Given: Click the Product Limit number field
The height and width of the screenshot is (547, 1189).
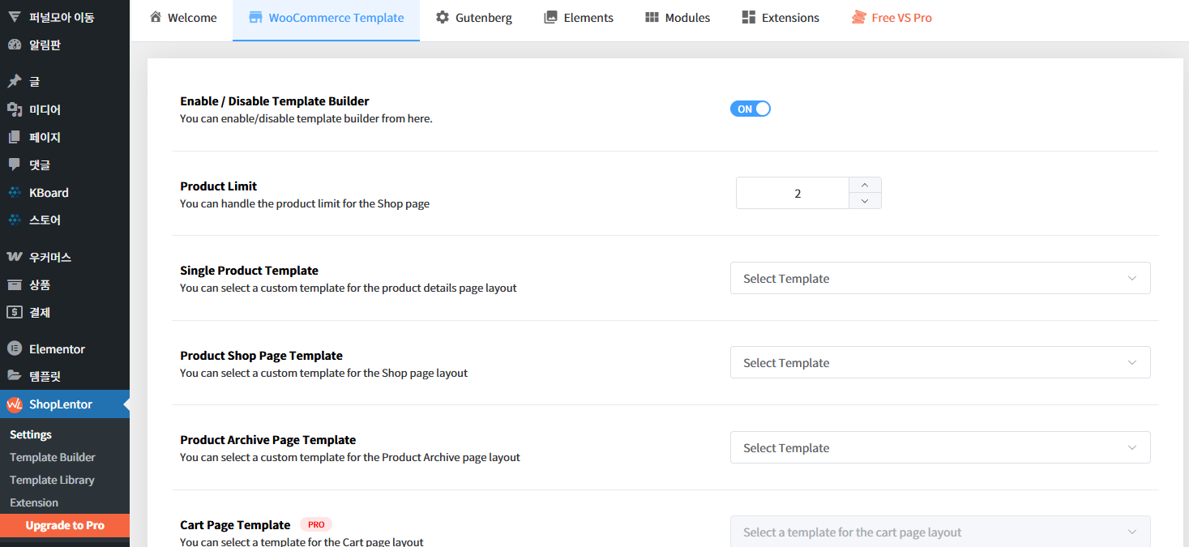Looking at the screenshot, I should [x=793, y=193].
